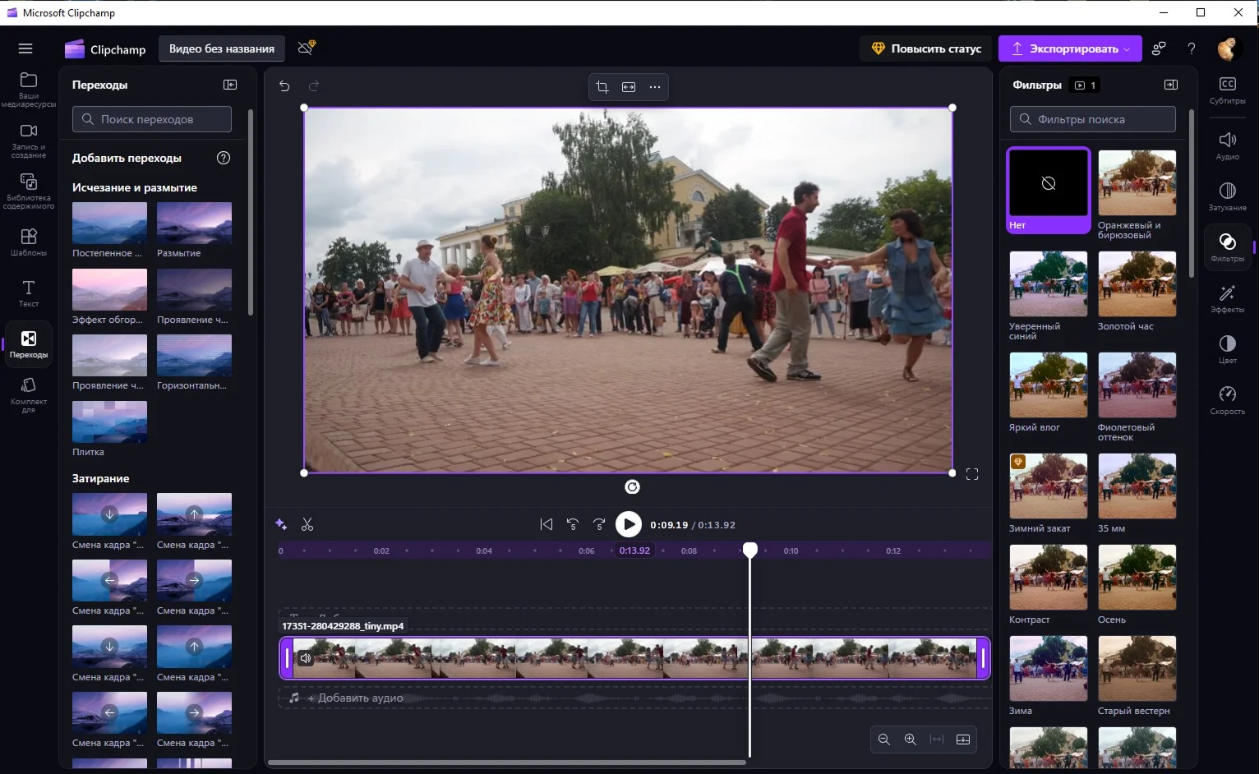
Task: Open Запись и создание sidebar tab
Action: tap(29, 140)
